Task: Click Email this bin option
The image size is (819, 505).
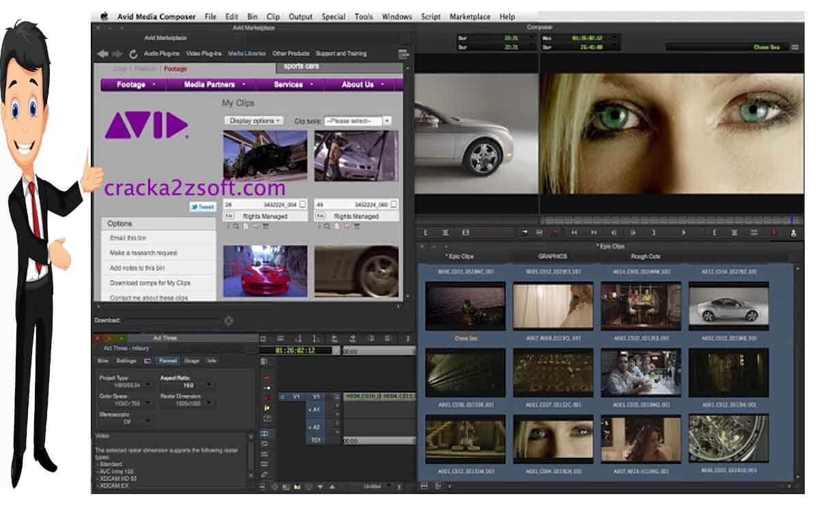Action: pyautogui.click(x=128, y=238)
